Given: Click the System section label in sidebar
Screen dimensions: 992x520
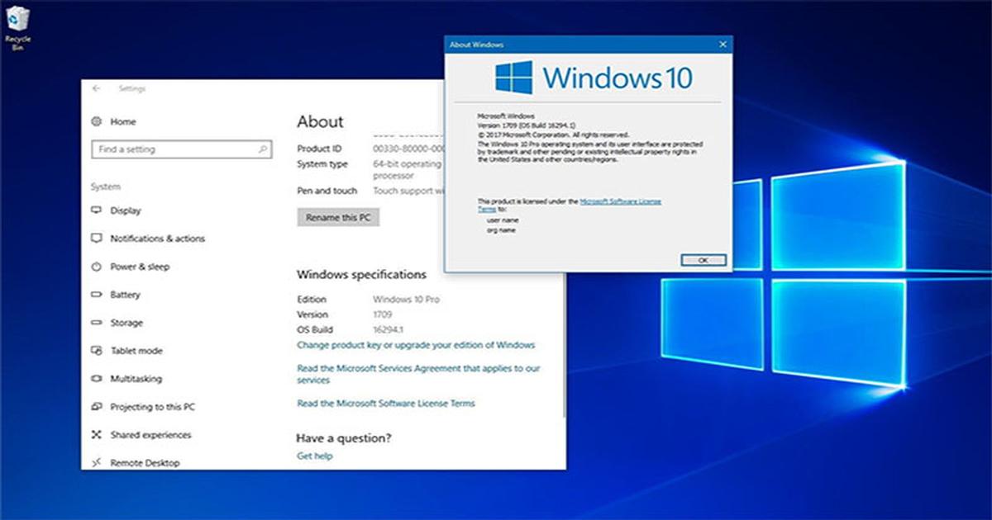Looking at the screenshot, I should pyautogui.click(x=105, y=187).
